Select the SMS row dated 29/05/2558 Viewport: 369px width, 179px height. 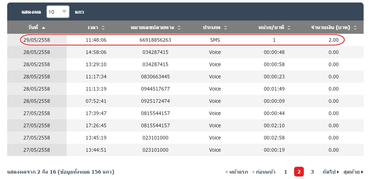(x=215, y=40)
